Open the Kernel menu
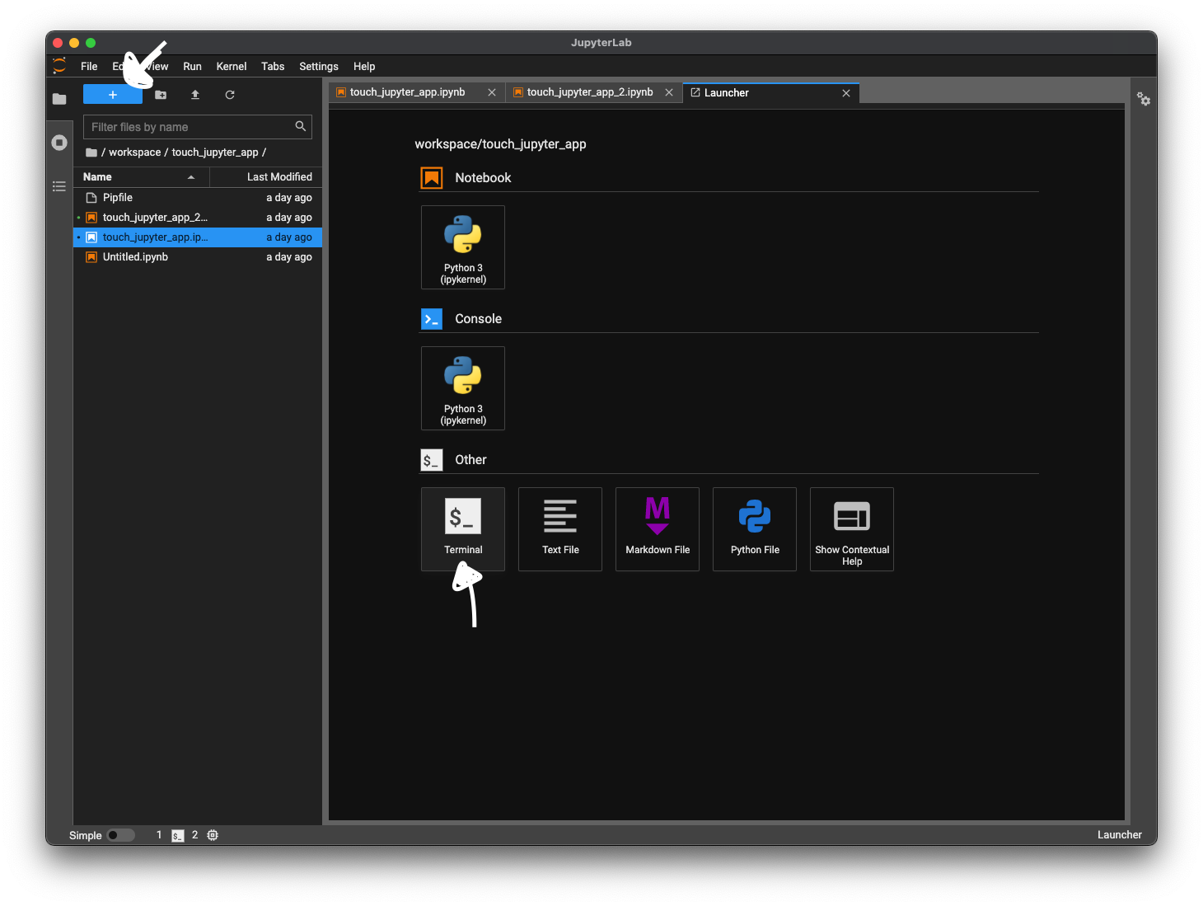 pyautogui.click(x=231, y=67)
